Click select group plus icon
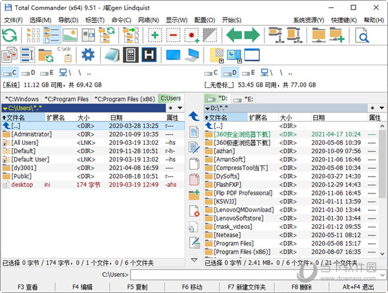This screenshot has height=293, width=388. [x=155, y=36]
